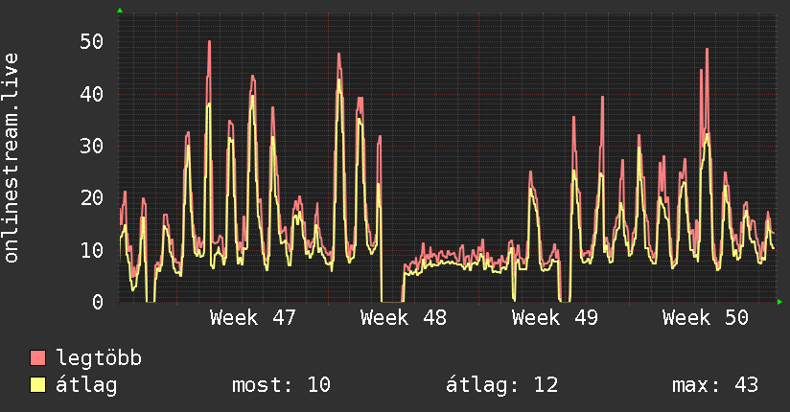Select the legtöbb legend label
The image size is (790, 412).
99,358
